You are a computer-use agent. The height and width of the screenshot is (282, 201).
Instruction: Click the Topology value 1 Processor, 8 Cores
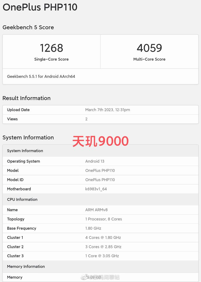pyautogui.click(x=103, y=219)
